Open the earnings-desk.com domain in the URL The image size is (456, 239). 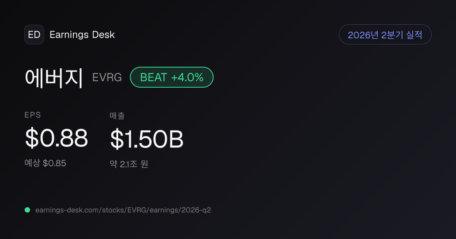tap(67, 210)
